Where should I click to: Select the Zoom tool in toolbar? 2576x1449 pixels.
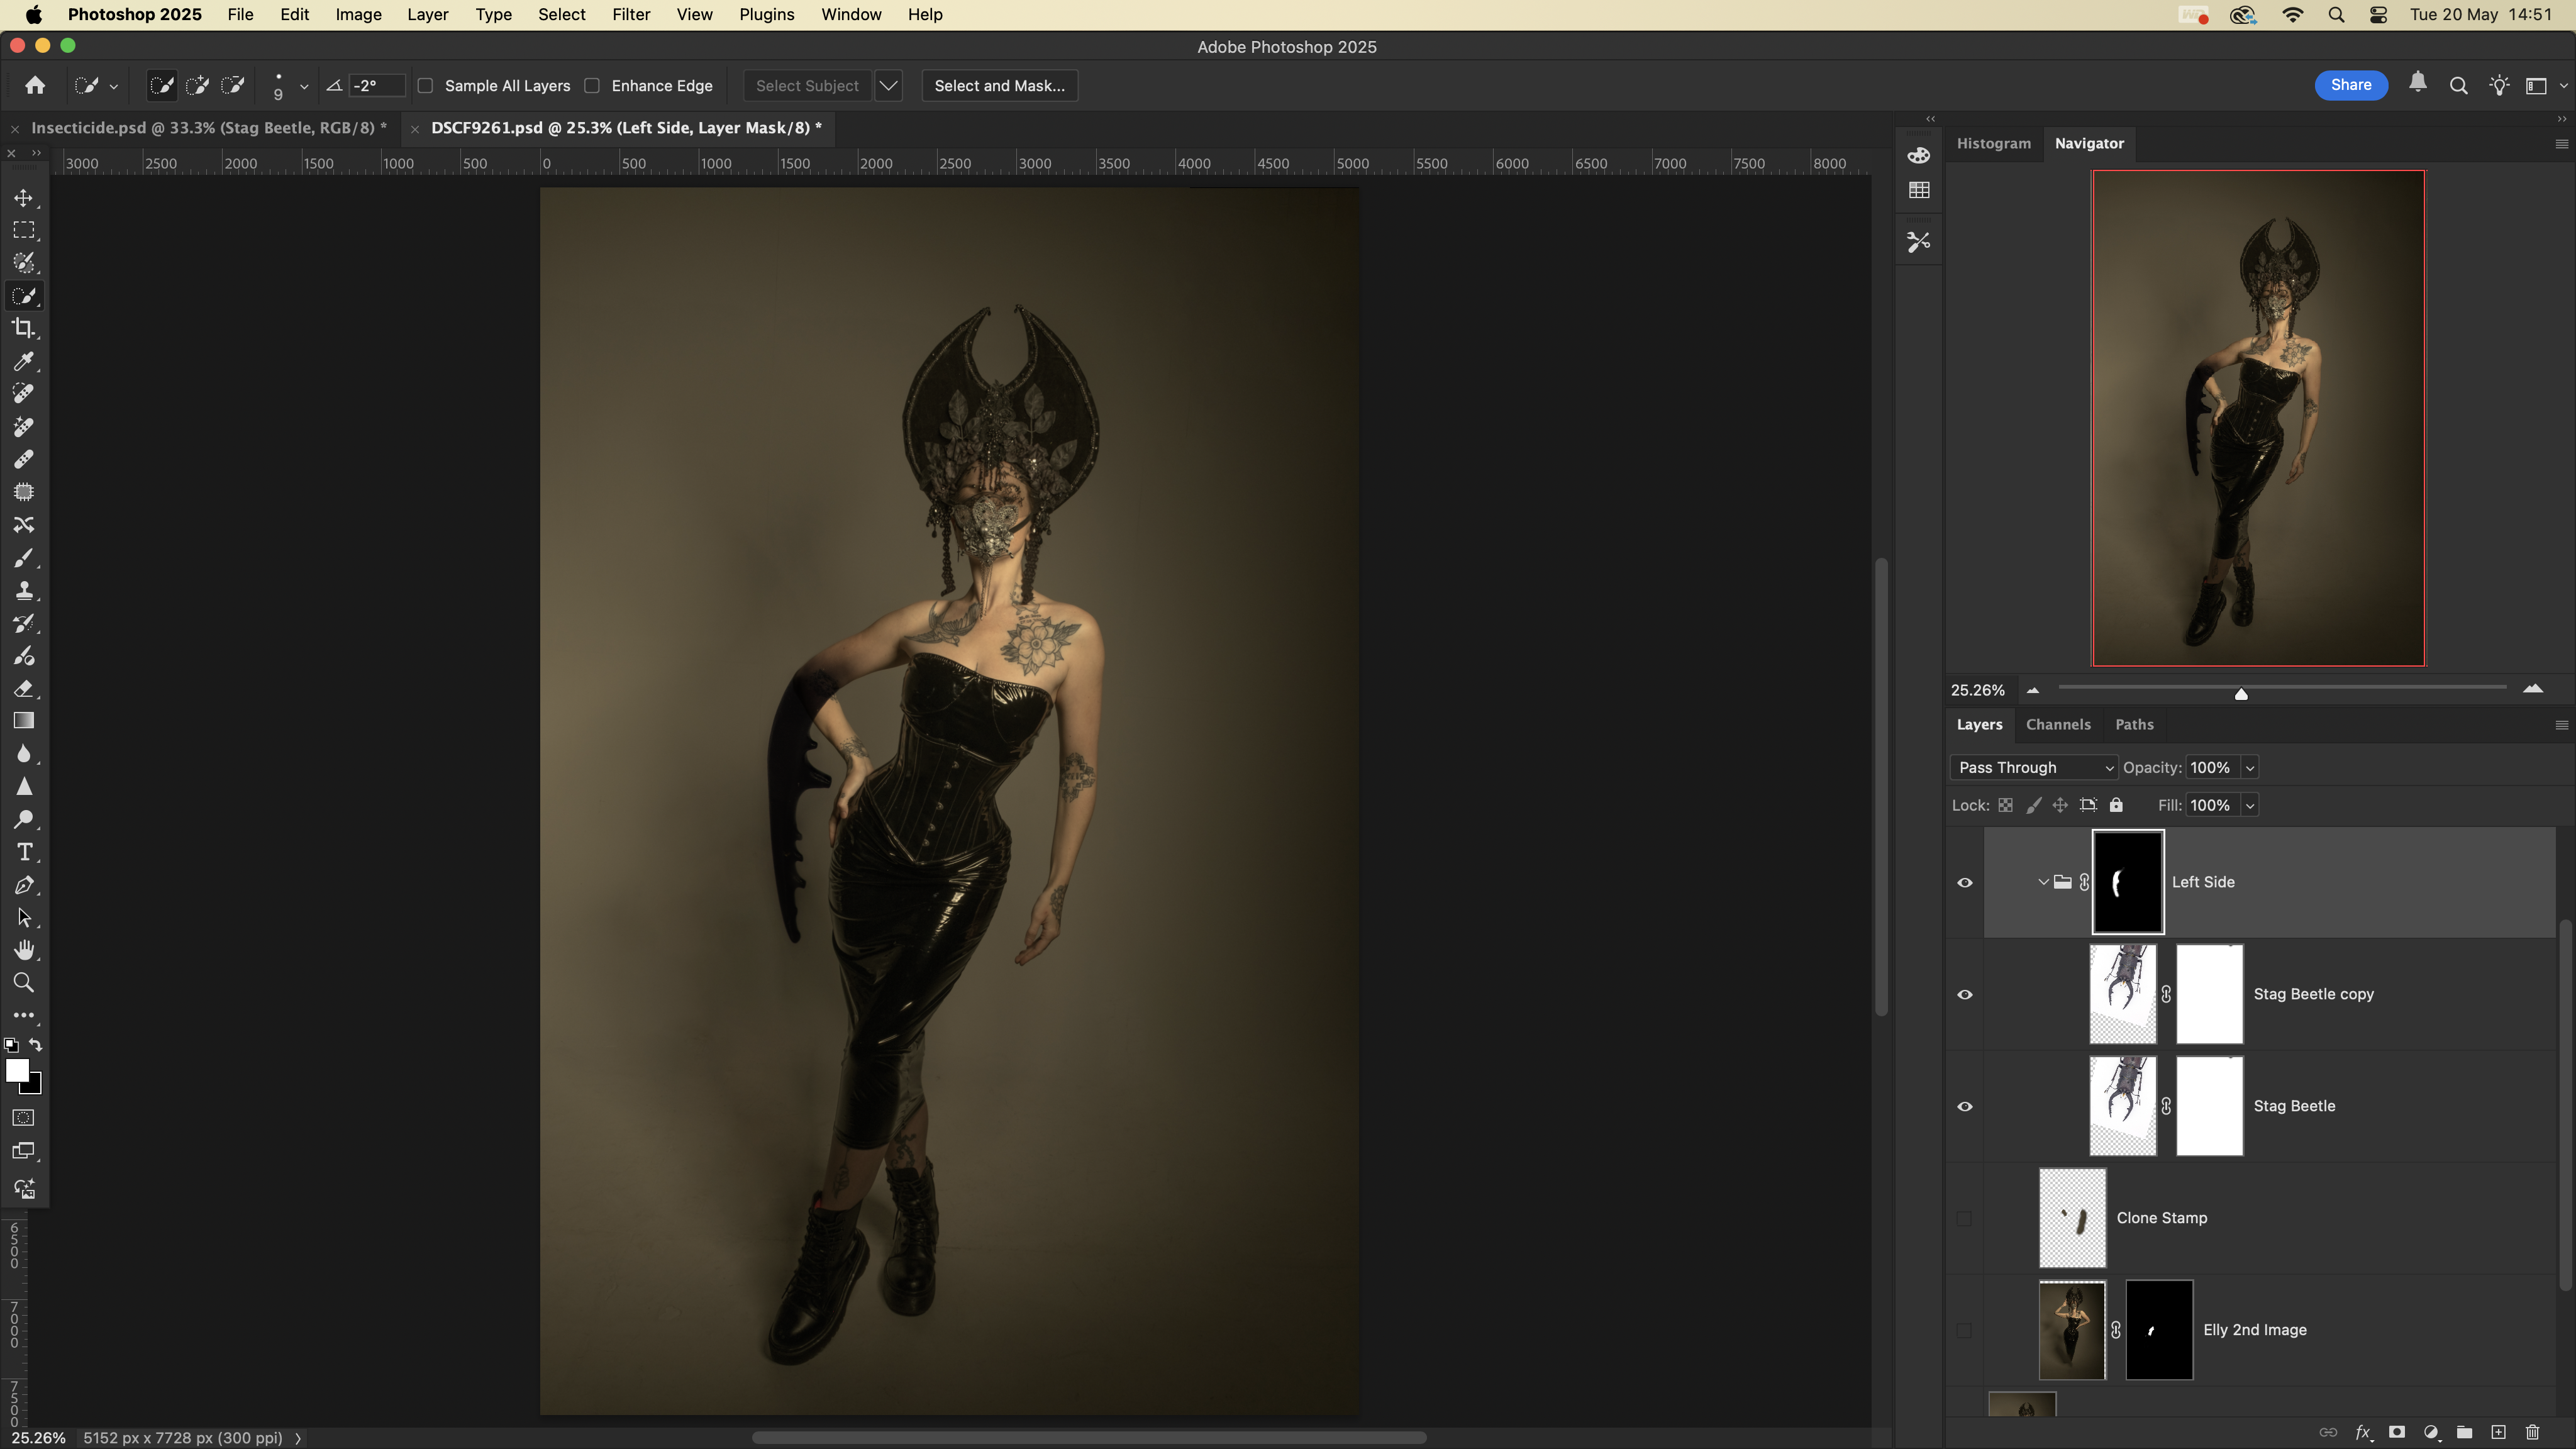pos(24,983)
